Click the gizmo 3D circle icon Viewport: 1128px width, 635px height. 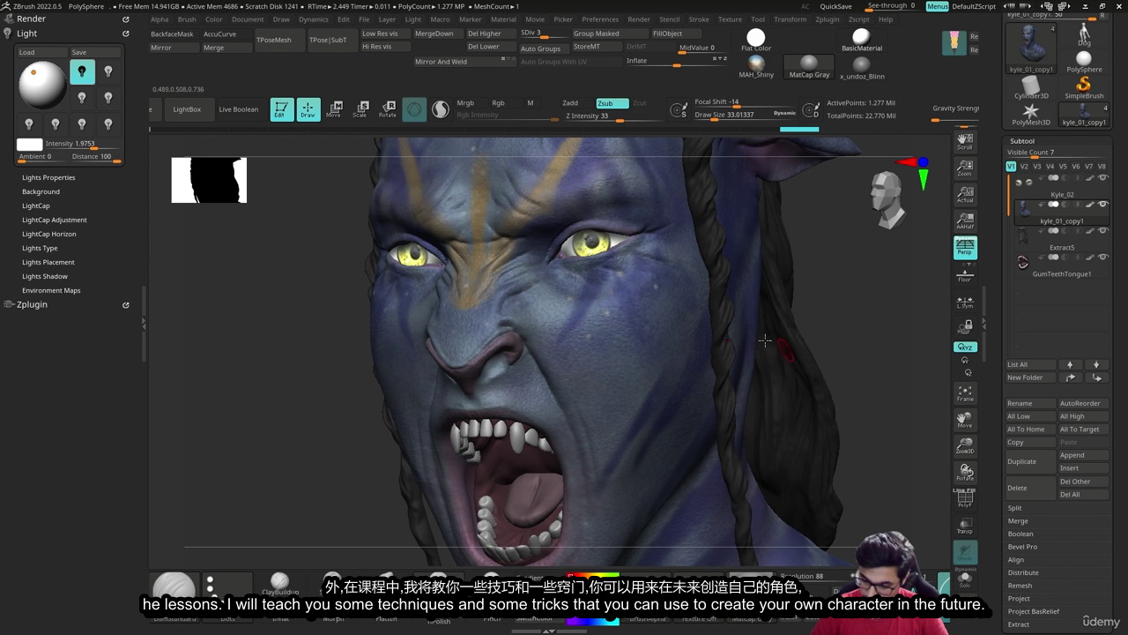[413, 109]
